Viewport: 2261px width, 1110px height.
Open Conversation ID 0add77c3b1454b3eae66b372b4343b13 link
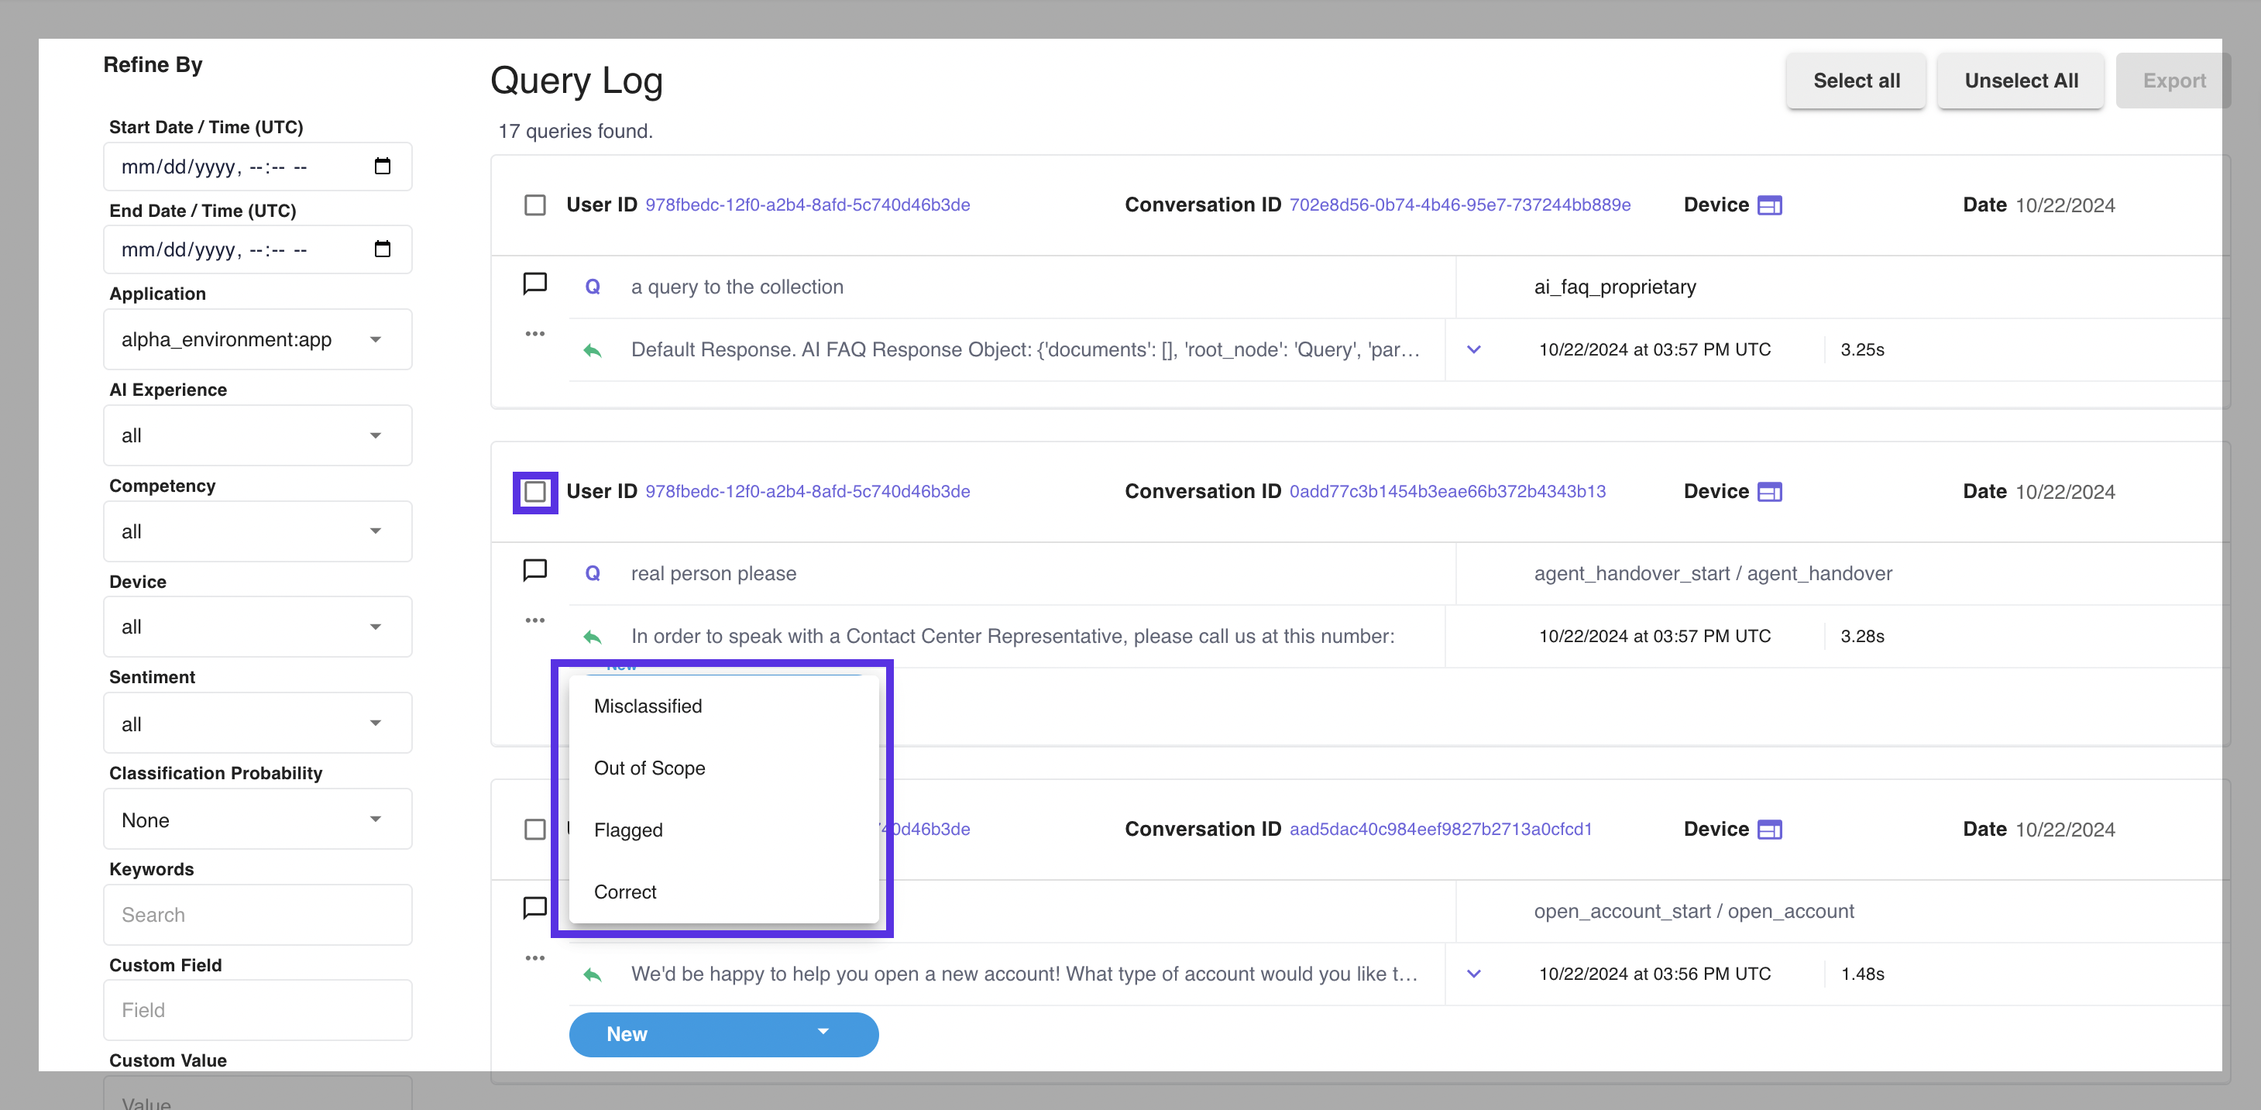tap(1448, 491)
